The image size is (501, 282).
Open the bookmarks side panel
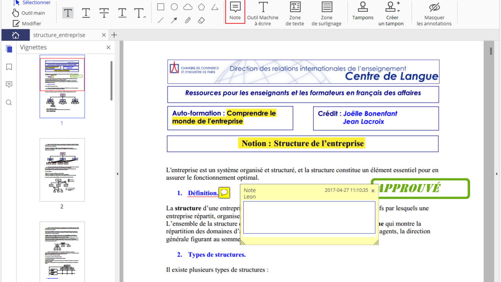(x=9, y=67)
